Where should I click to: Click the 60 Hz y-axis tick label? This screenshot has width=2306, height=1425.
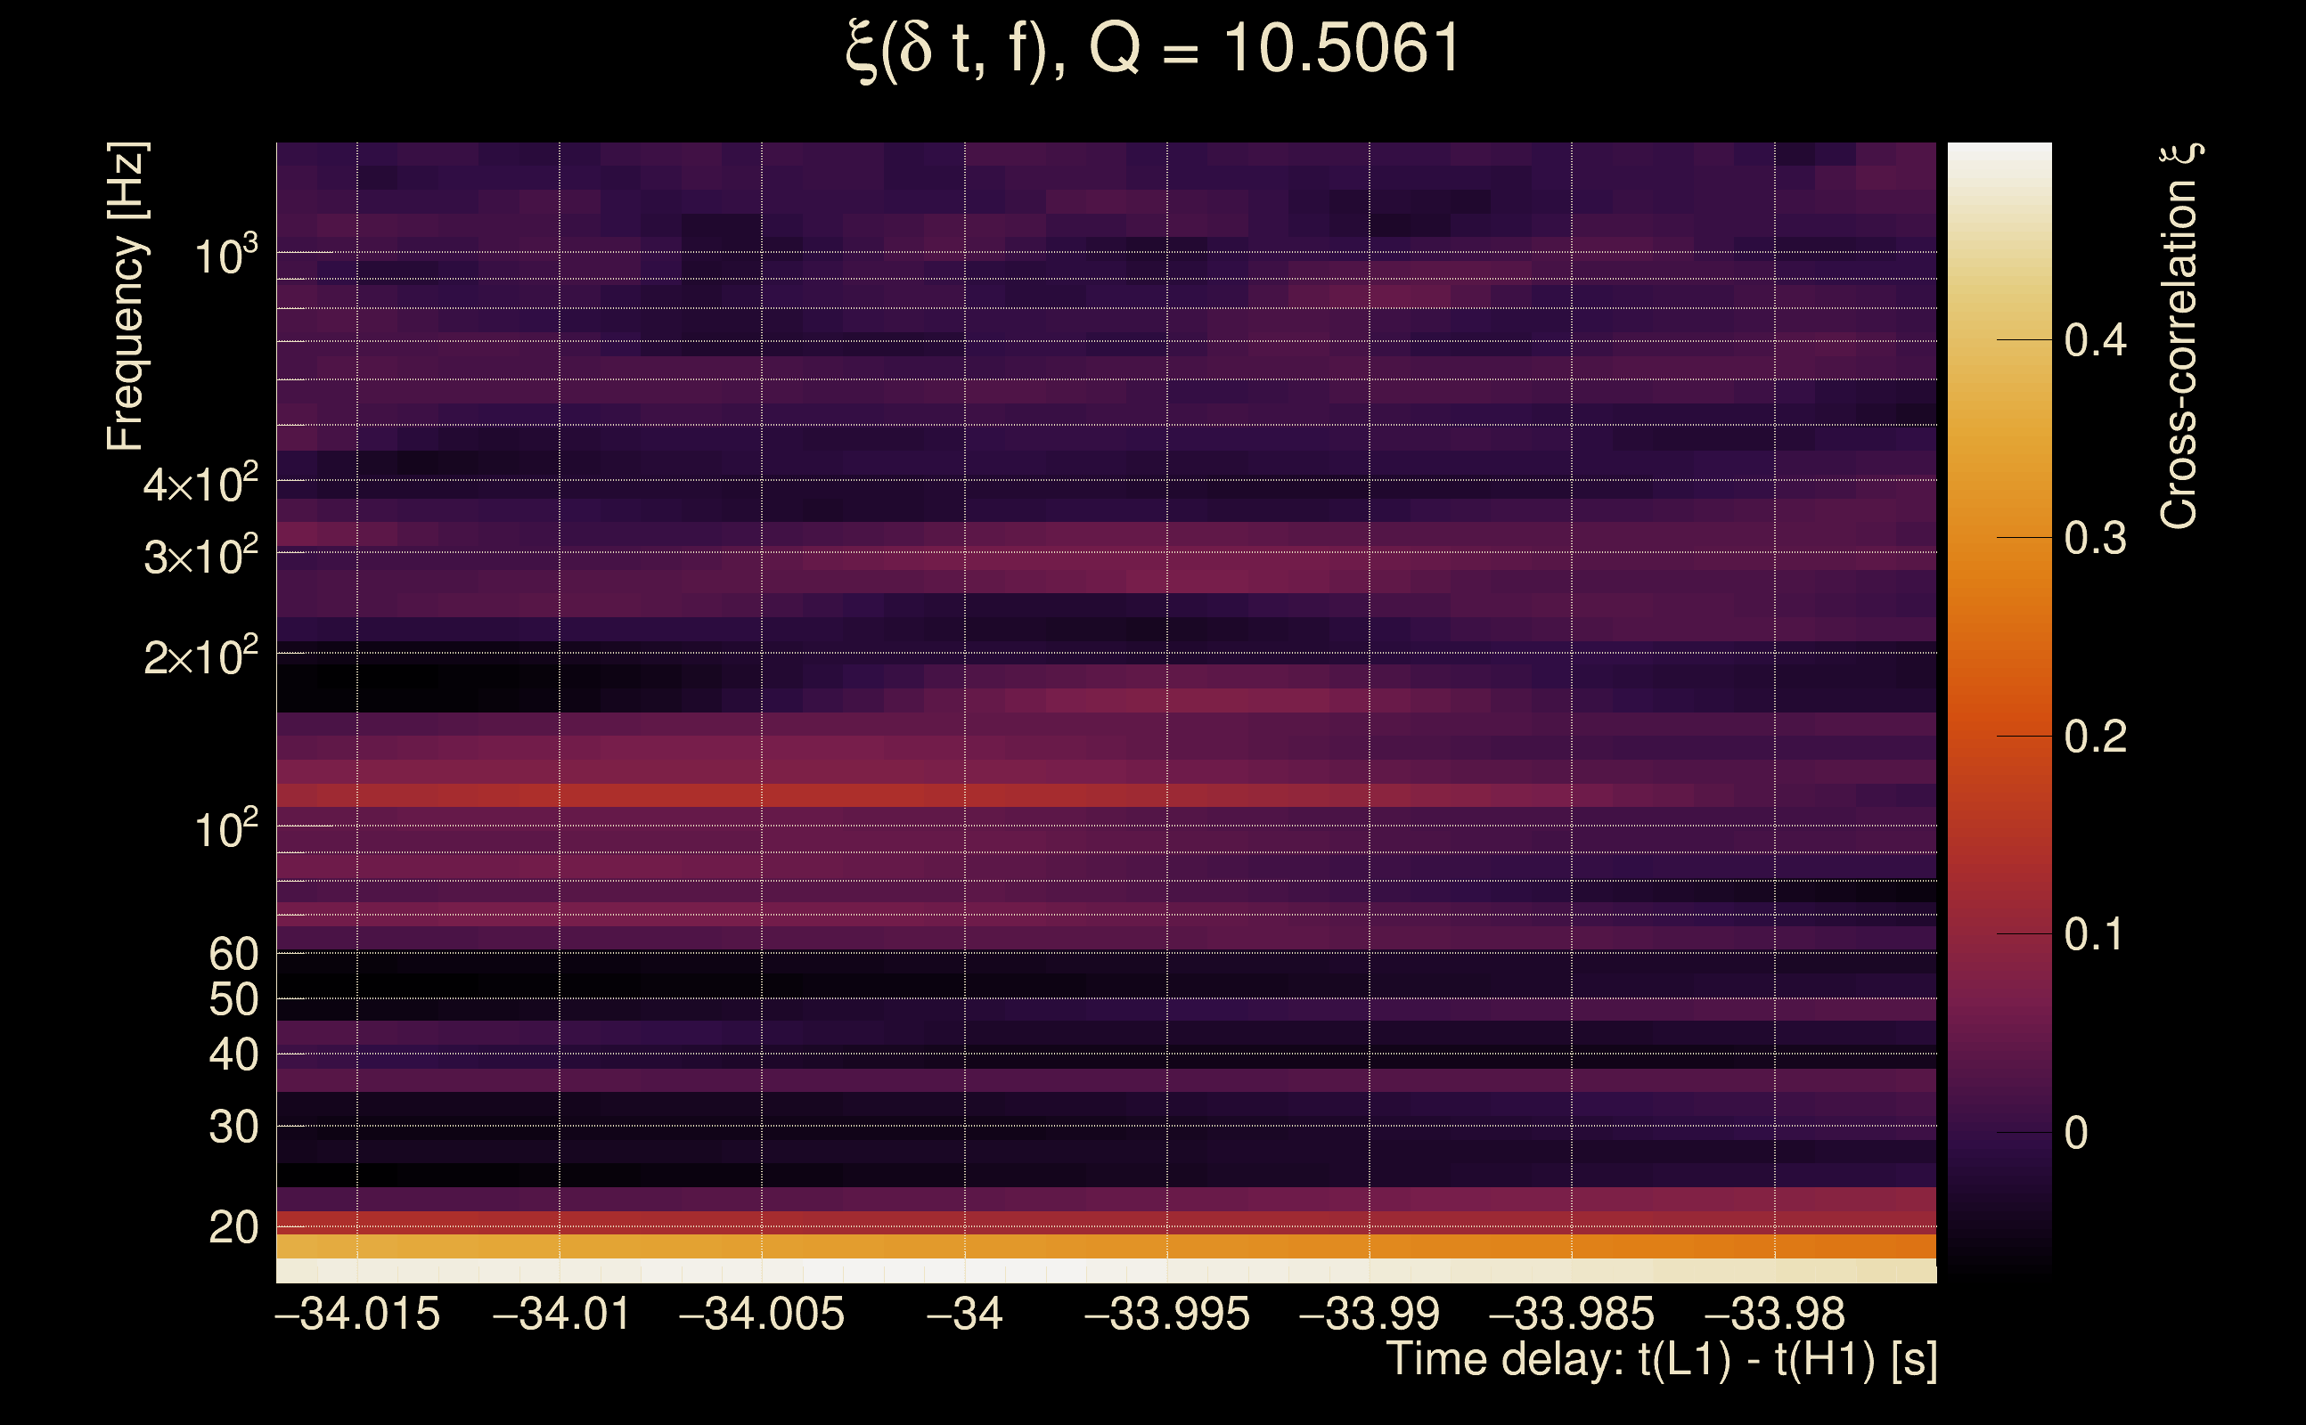[233, 954]
